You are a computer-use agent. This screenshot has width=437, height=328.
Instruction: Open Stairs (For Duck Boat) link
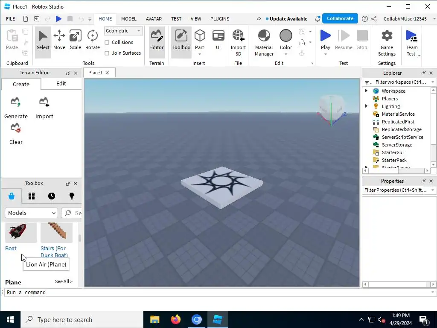54,252
